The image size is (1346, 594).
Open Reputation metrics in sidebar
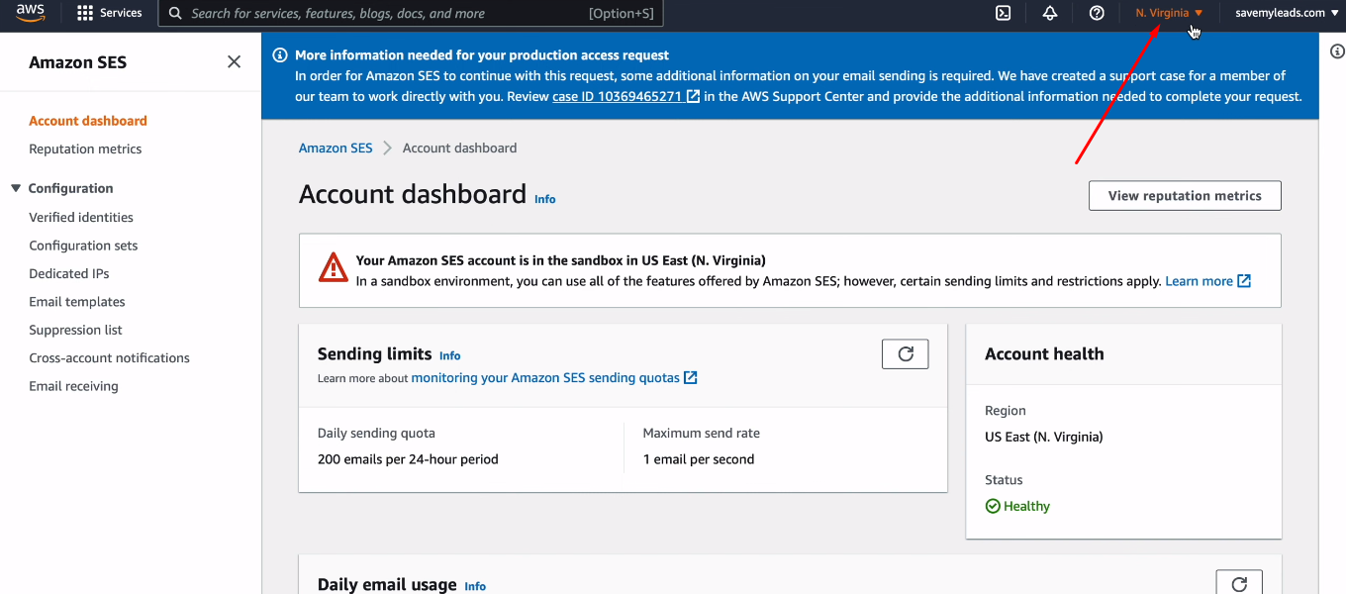coord(85,148)
